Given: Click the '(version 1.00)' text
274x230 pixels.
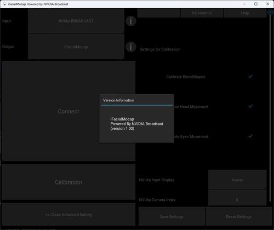Looking at the screenshot, I should pyautogui.click(x=122, y=129).
